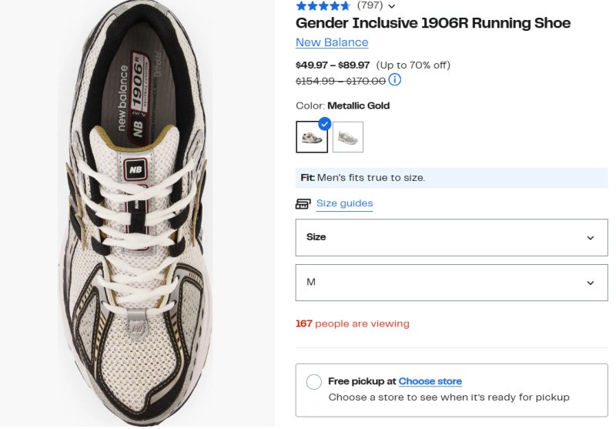
Task: Open the (797) review count
Action: 370,5
